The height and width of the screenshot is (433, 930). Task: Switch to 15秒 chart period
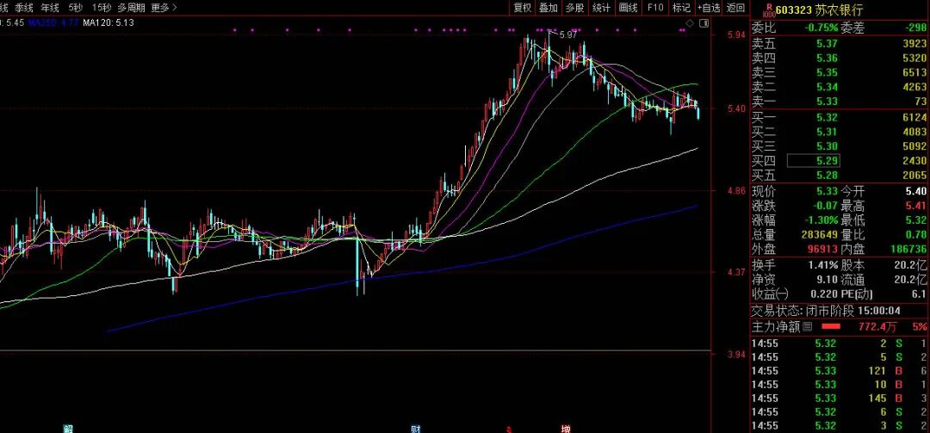[102, 8]
